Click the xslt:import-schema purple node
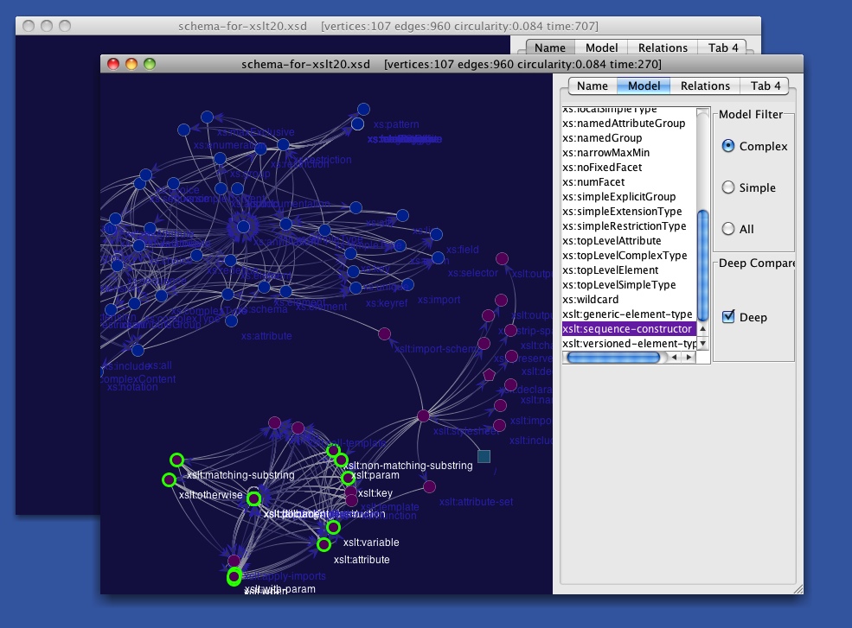The height and width of the screenshot is (628, 852). point(384,333)
